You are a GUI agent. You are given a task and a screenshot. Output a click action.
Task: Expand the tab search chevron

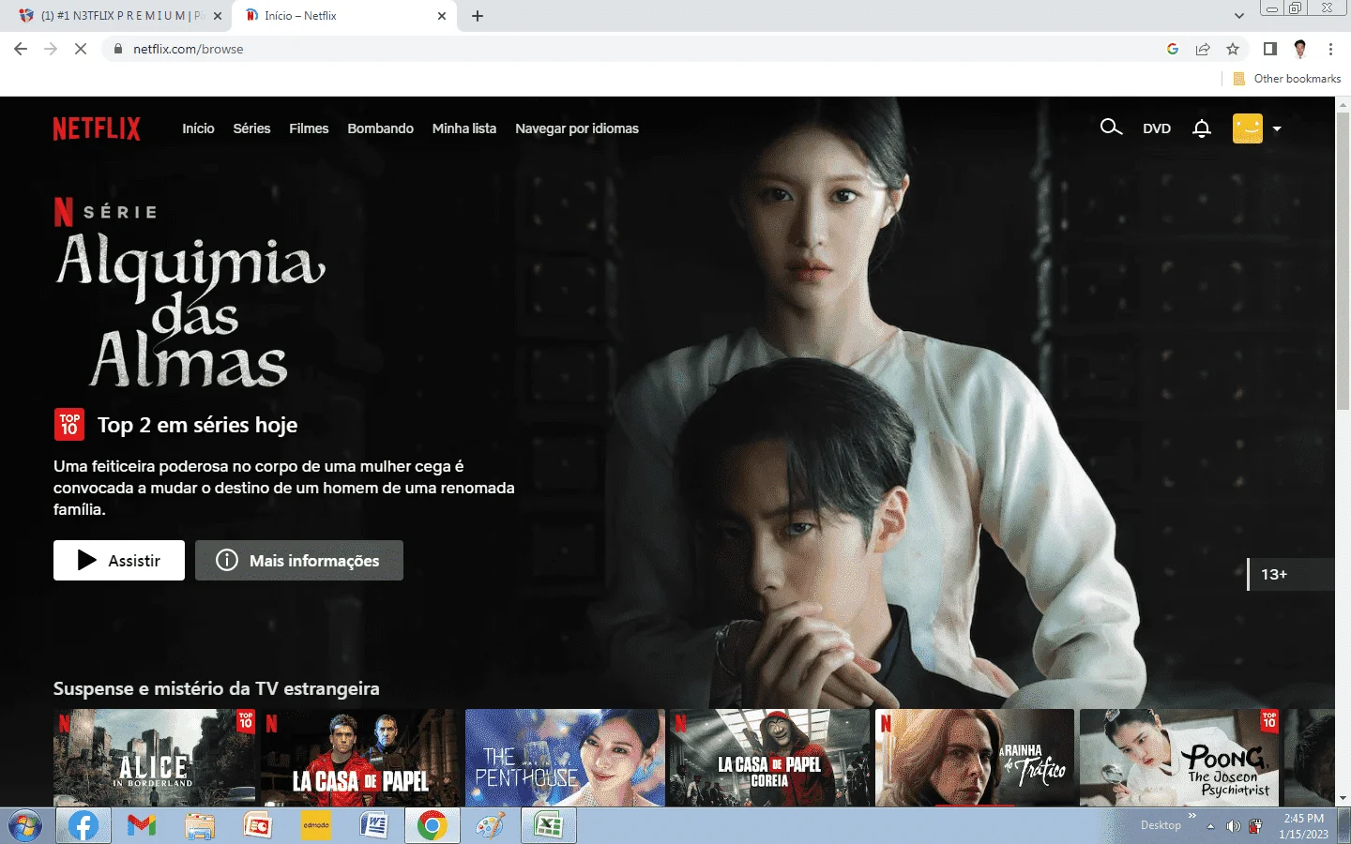pos(1239,16)
